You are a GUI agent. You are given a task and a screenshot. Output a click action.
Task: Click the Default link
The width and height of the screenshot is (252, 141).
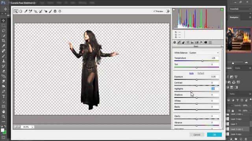point(201,73)
